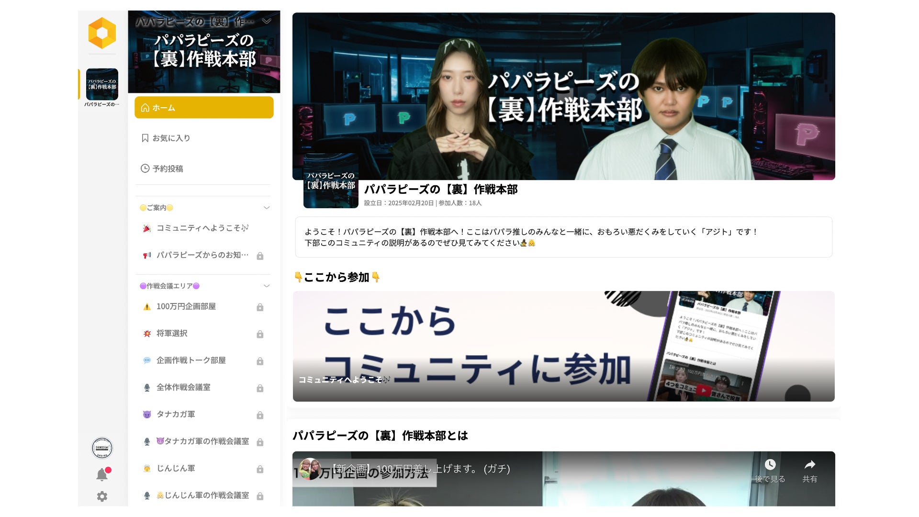
Task: Open タナカガ軍 channel
Action: (x=175, y=415)
